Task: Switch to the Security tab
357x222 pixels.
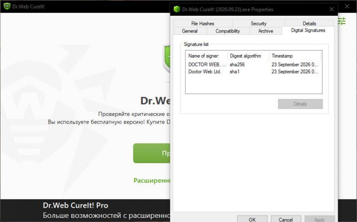Action: [258, 23]
